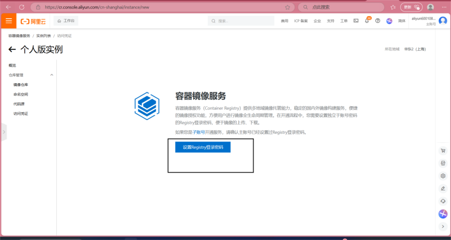Click the browser back arrow
Screen dimensions: 451x240
(x=8, y=7)
